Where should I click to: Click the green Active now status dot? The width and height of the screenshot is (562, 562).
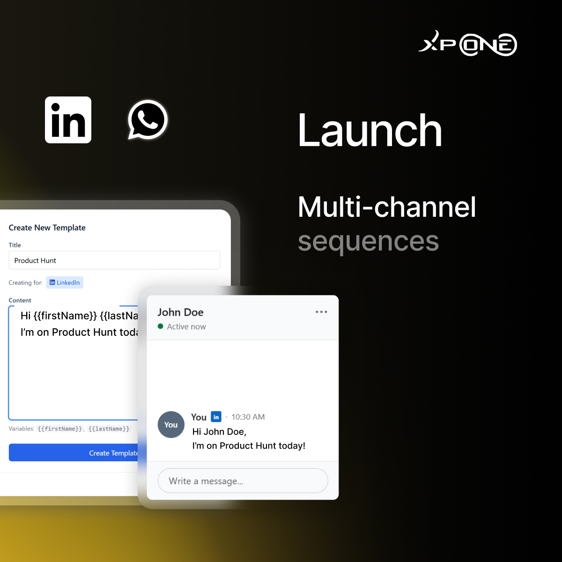click(161, 326)
